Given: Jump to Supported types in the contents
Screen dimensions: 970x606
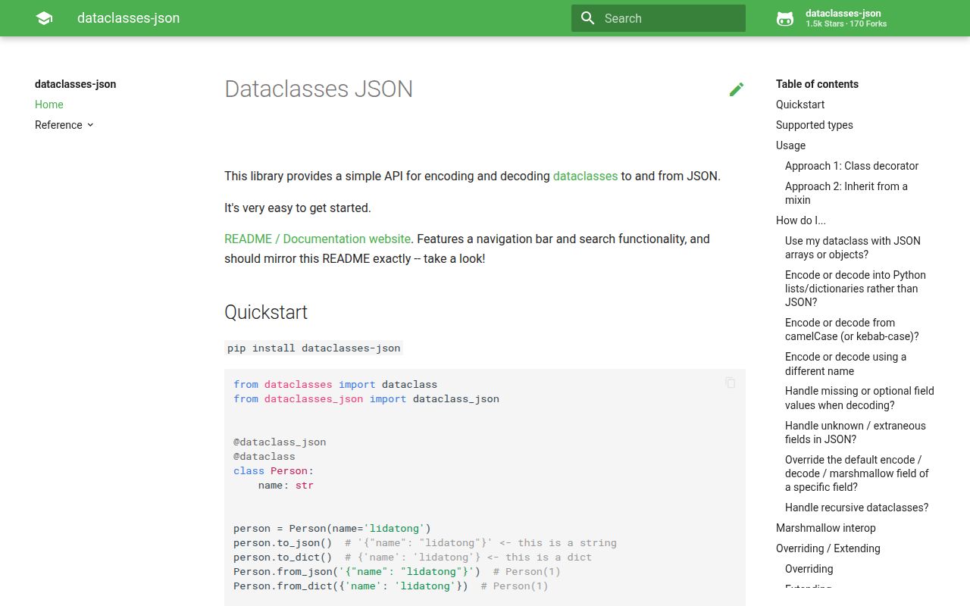Looking at the screenshot, I should 815,125.
